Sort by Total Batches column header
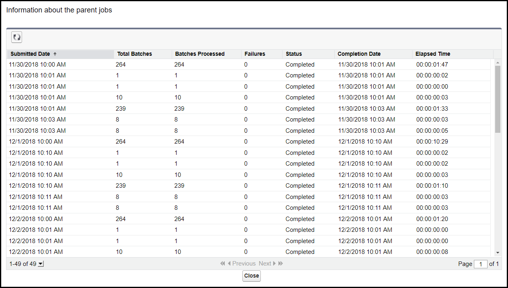Image resolution: width=508 pixels, height=288 pixels. (134, 54)
